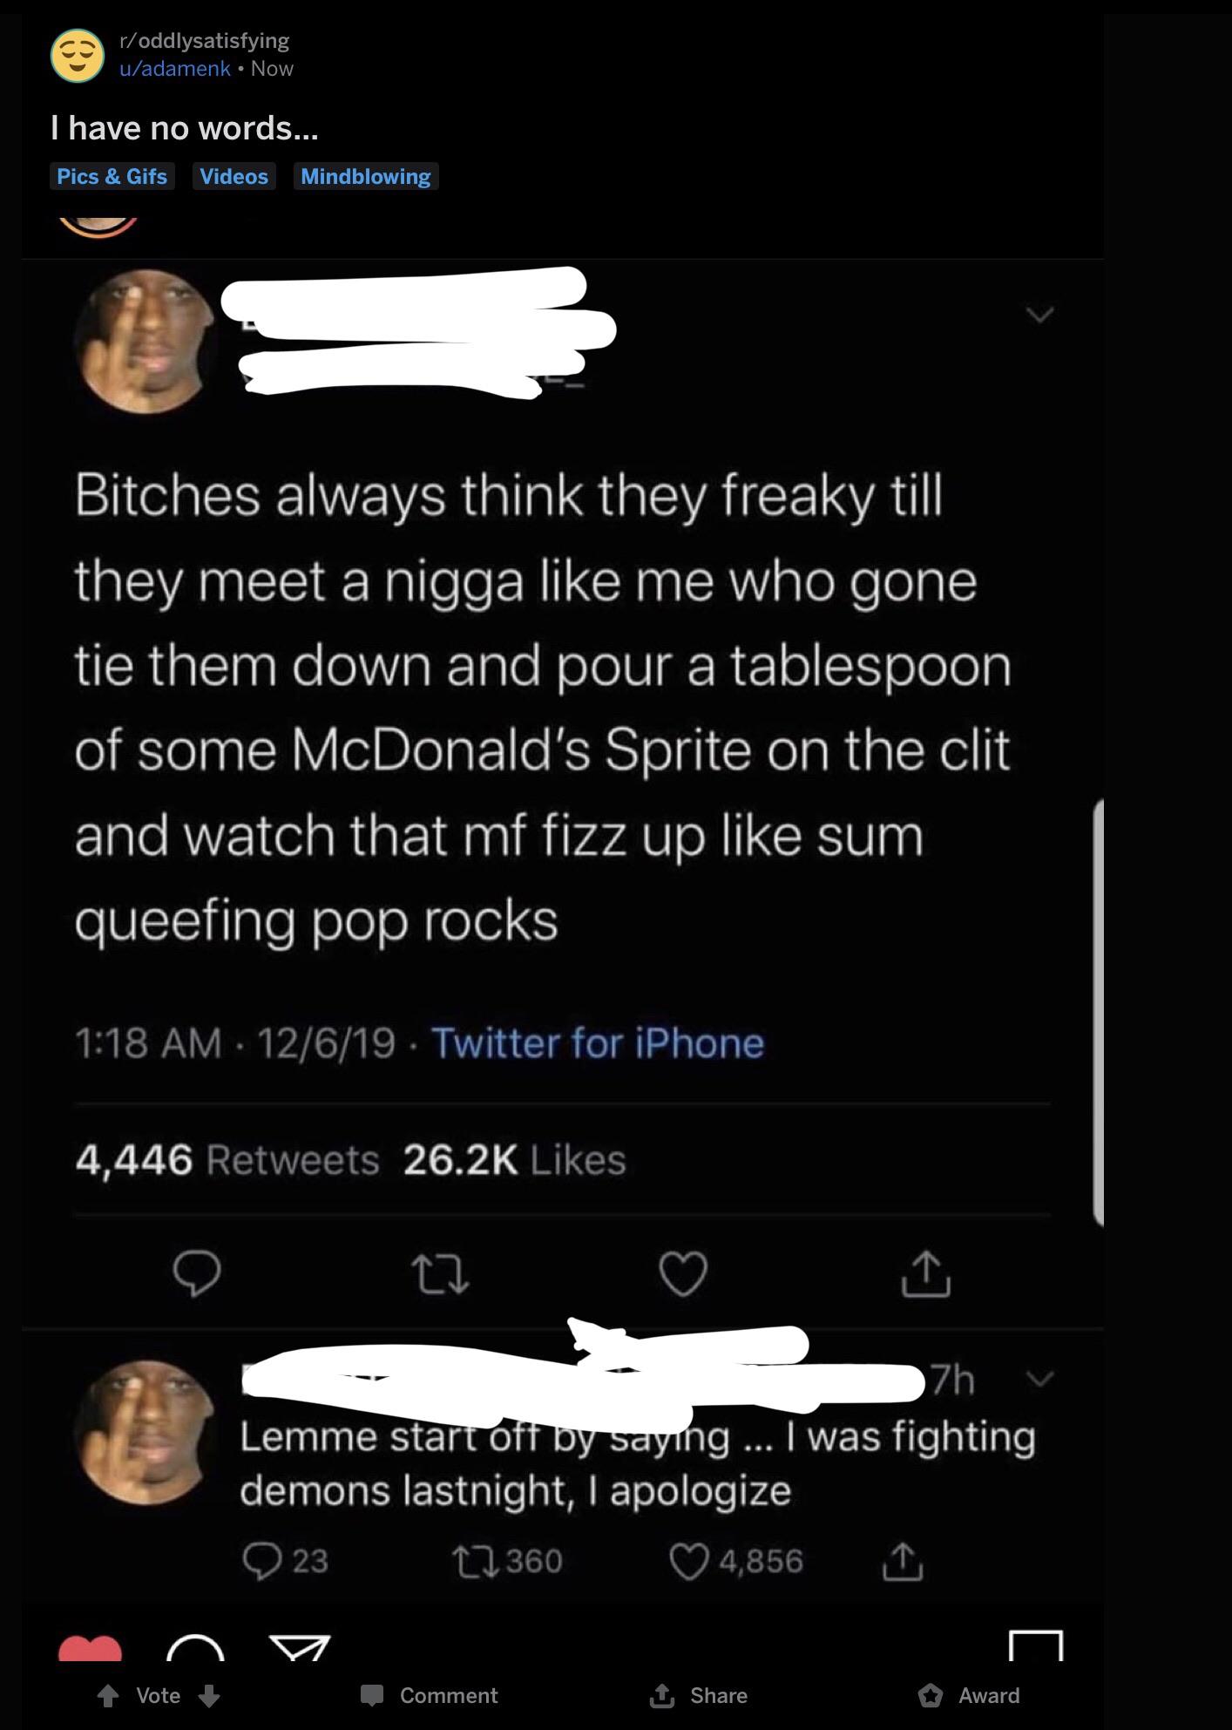Select the Pics & Gifs flair tag
The image size is (1232, 1730).
coord(112,176)
